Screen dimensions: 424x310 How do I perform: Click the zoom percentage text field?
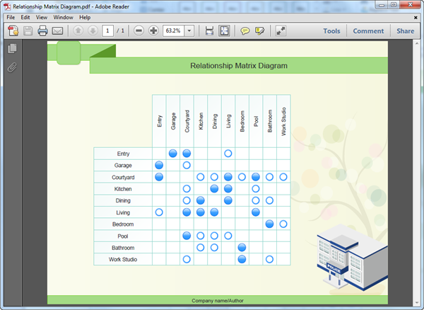(x=173, y=31)
